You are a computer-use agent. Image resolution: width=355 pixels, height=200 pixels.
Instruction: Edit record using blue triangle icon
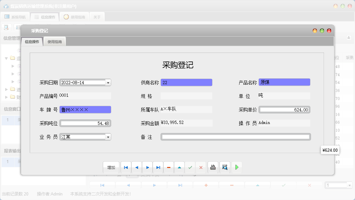point(179,167)
